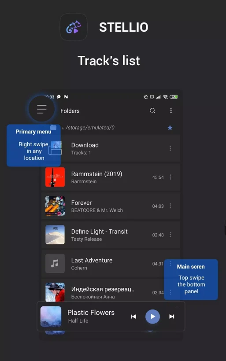Click the battery indicator in status bar
226x361 pixels.
coord(174,97)
